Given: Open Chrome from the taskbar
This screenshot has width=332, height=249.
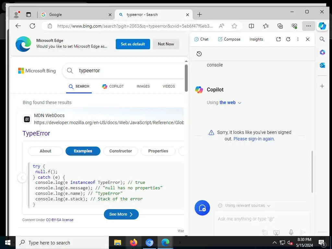Looking at the screenshot, I should click(x=149, y=243).
